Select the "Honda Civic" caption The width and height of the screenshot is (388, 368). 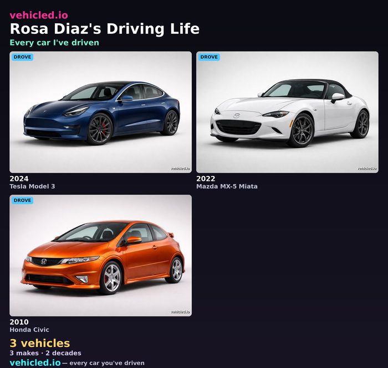(29, 330)
